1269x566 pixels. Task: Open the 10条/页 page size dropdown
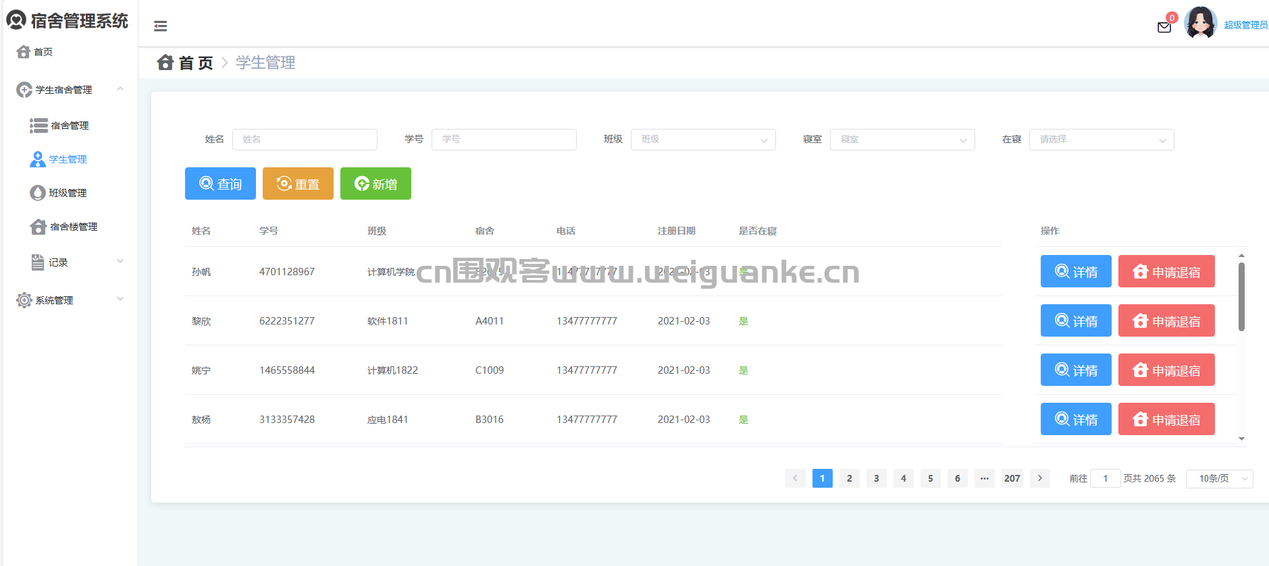click(1220, 478)
